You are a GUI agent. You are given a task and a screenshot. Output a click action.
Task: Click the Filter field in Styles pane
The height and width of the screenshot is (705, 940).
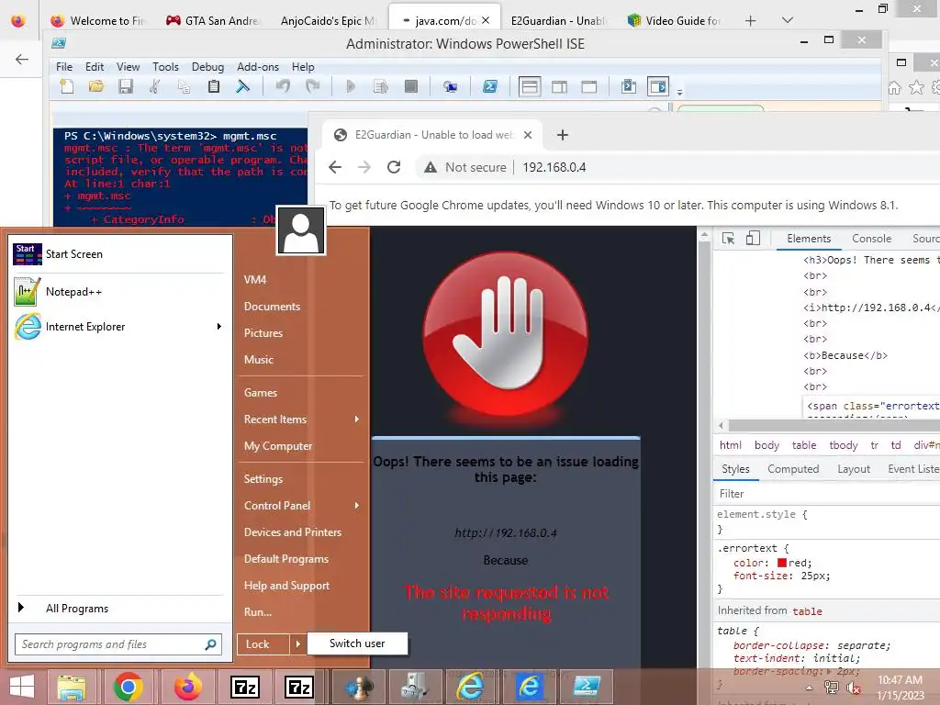coord(827,493)
